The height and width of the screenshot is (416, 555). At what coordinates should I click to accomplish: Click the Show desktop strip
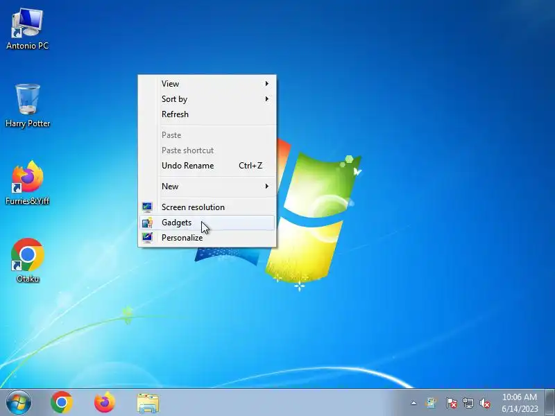pos(549,403)
